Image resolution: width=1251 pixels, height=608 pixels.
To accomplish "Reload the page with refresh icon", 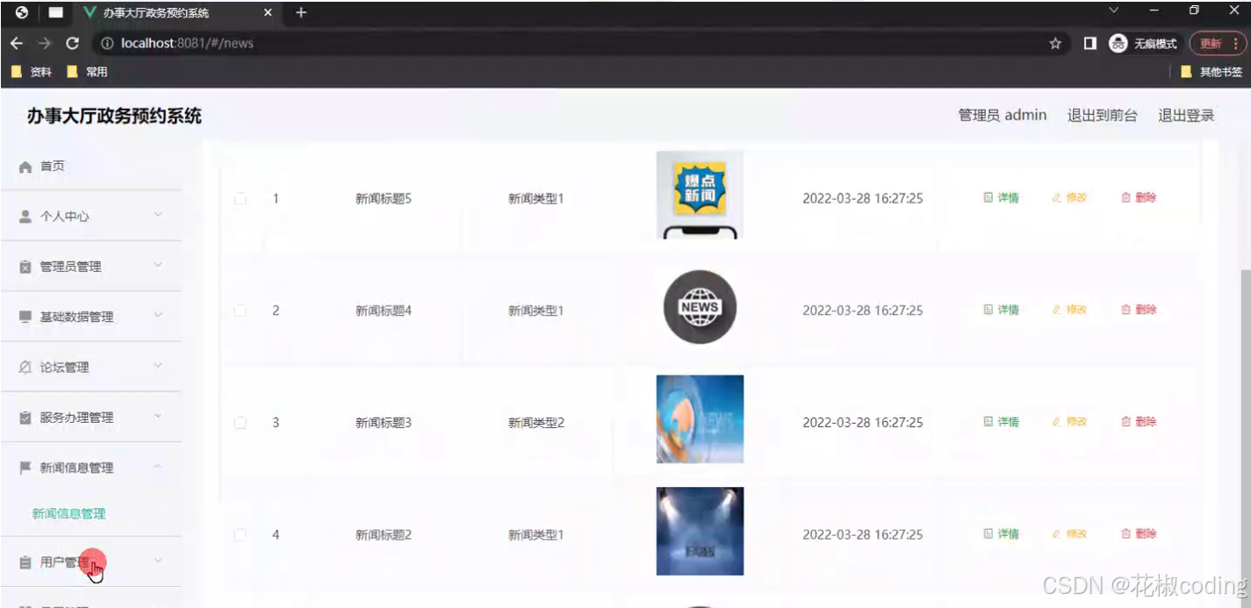I will coord(72,43).
